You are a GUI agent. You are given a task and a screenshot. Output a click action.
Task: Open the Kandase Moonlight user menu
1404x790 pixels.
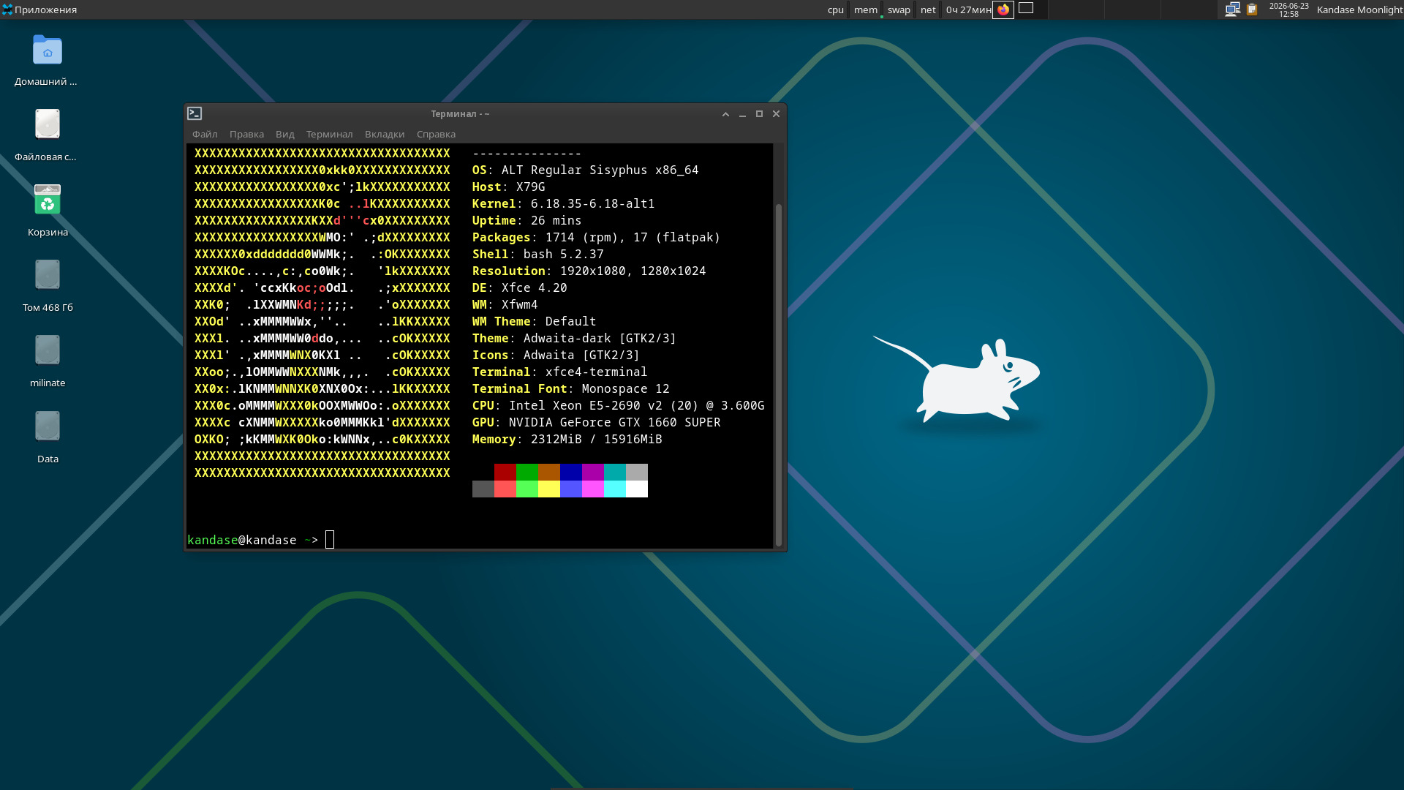1359,10
